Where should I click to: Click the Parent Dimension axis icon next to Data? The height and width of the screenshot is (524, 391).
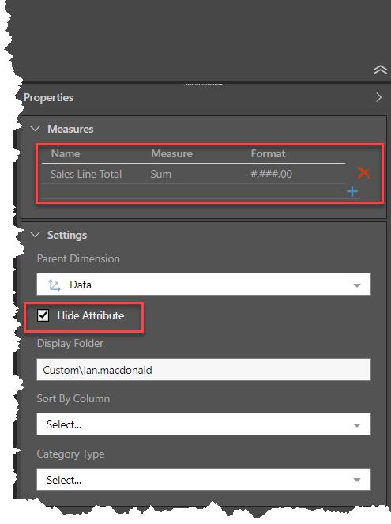tap(55, 285)
